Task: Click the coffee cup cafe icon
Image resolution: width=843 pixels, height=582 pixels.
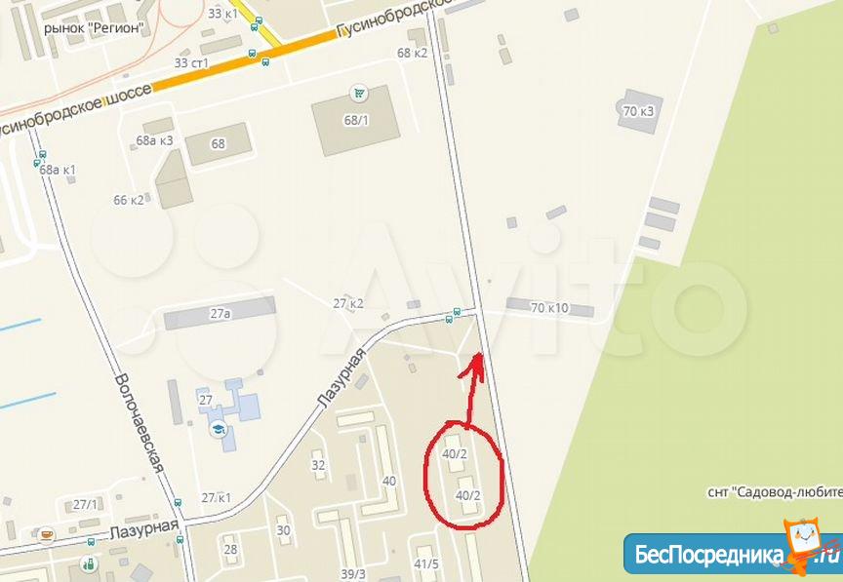Action: [47, 534]
